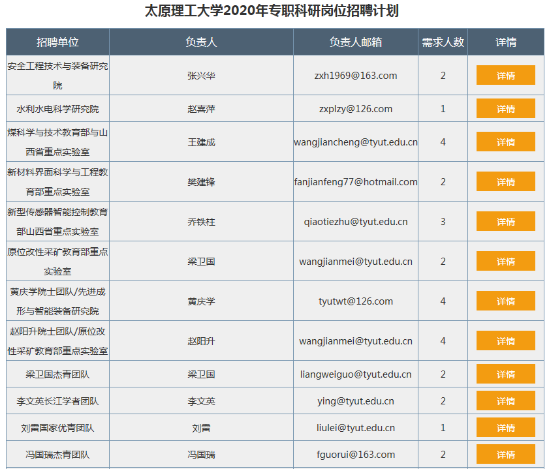Click the headcount 3 in 乔铁柱 row
Viewport: 549px width, 469px height.
pos(443,222)
